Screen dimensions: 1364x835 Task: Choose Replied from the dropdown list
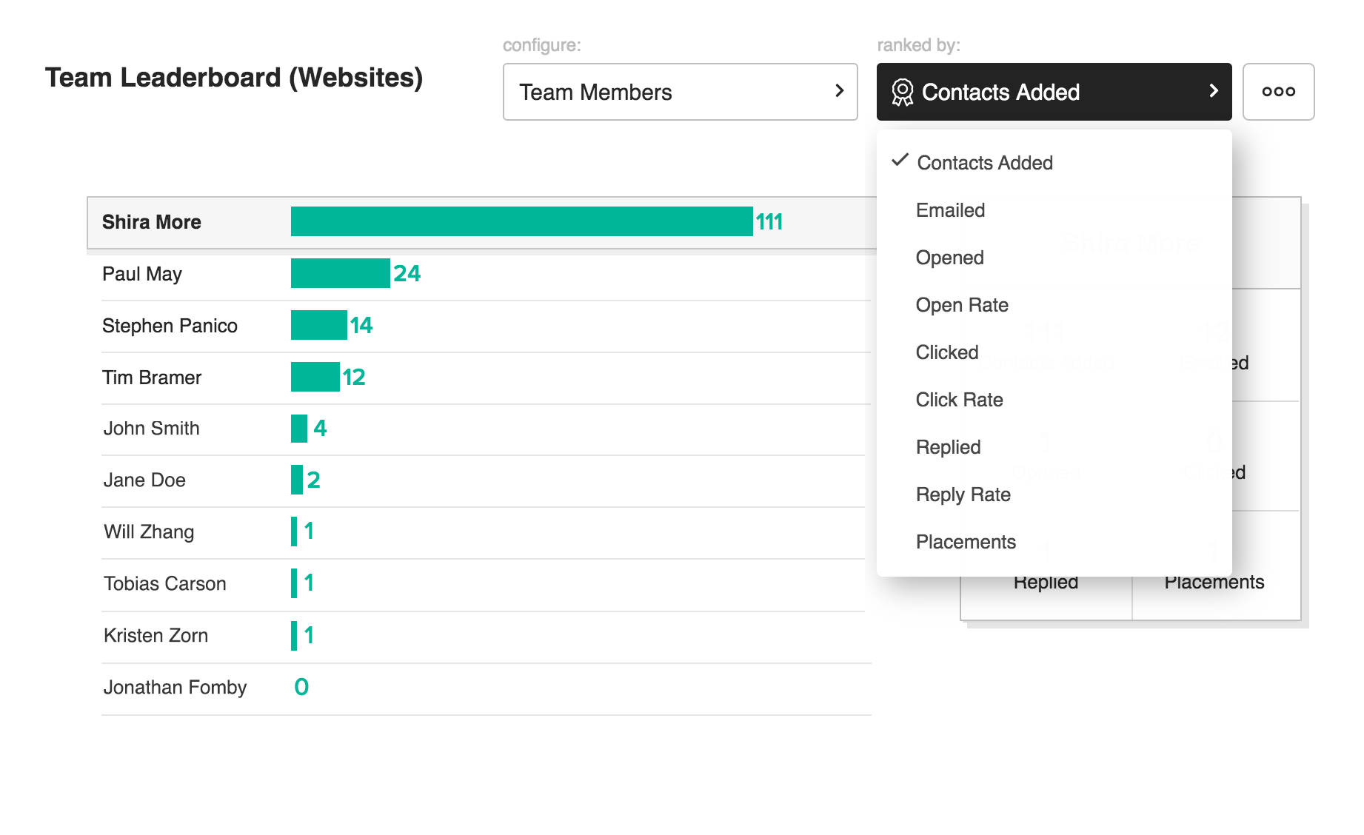click(948, 447)
